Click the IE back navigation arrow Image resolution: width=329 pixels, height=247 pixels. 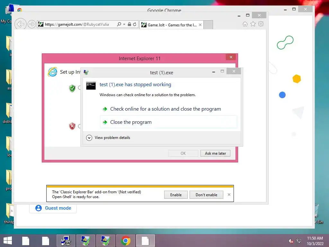(20, 24)
